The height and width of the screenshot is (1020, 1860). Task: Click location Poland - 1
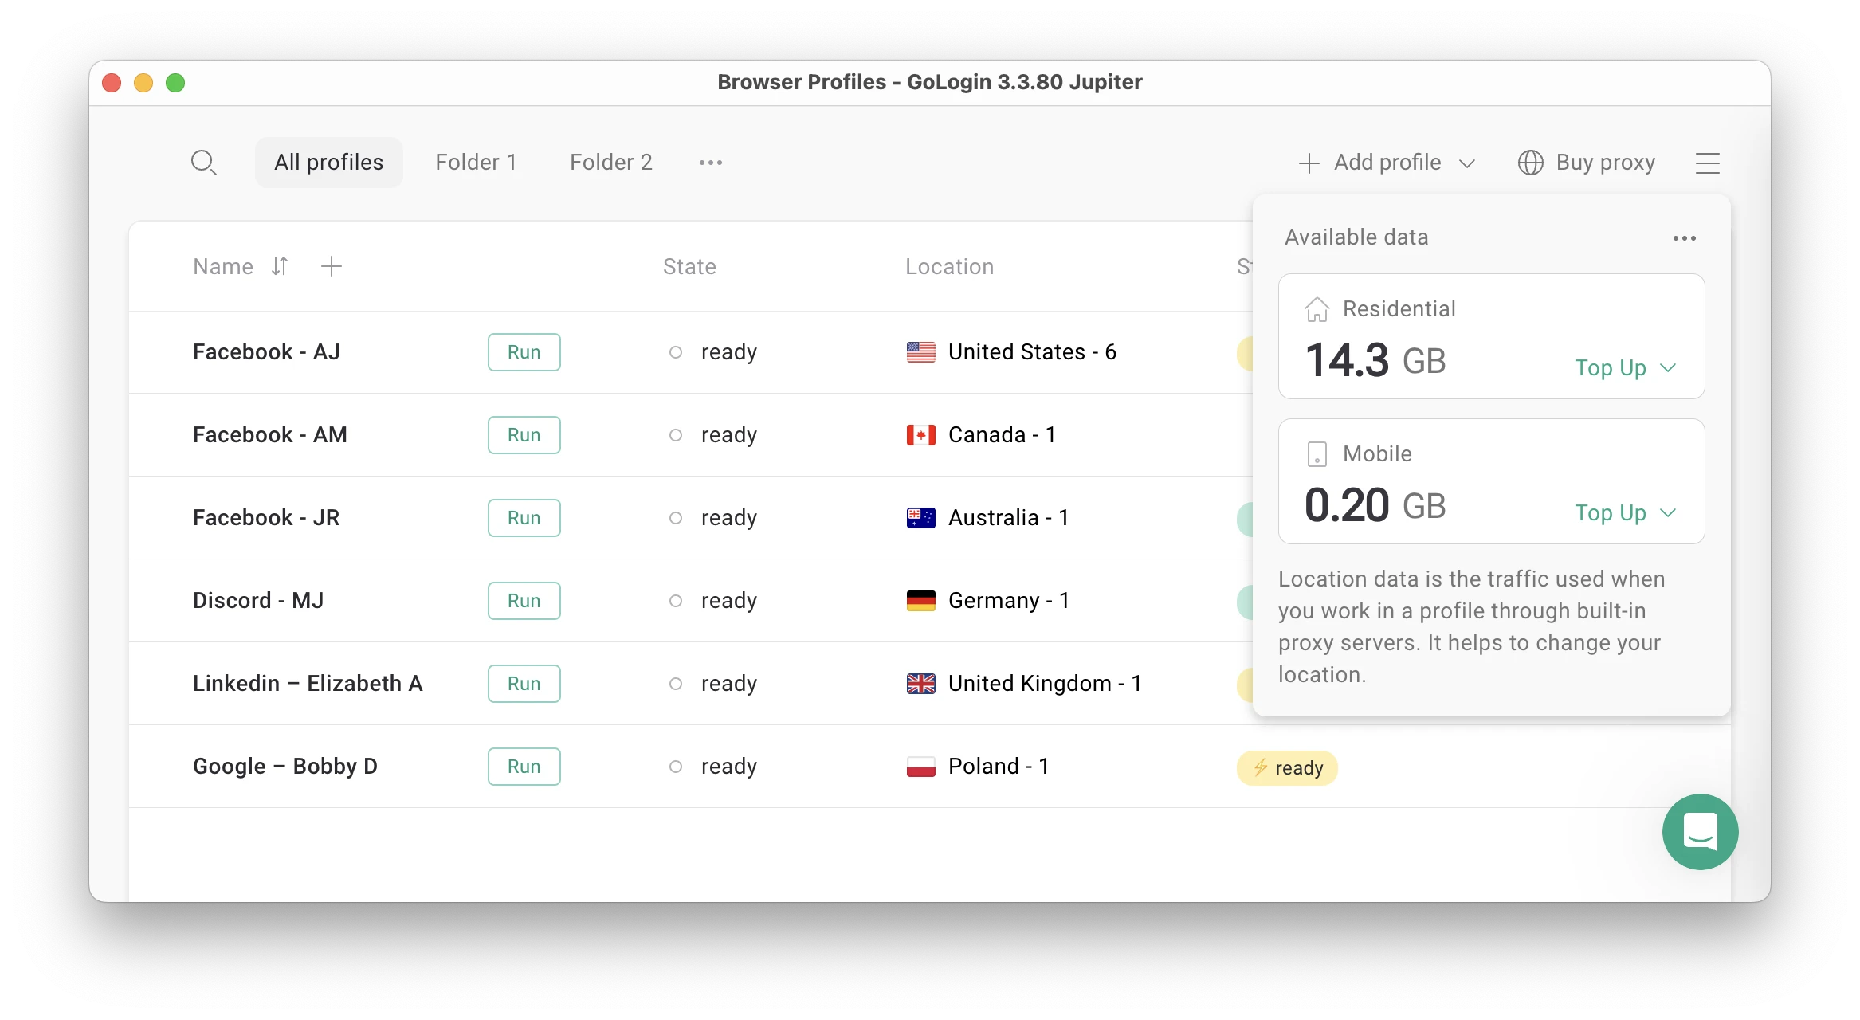(999, 767)
